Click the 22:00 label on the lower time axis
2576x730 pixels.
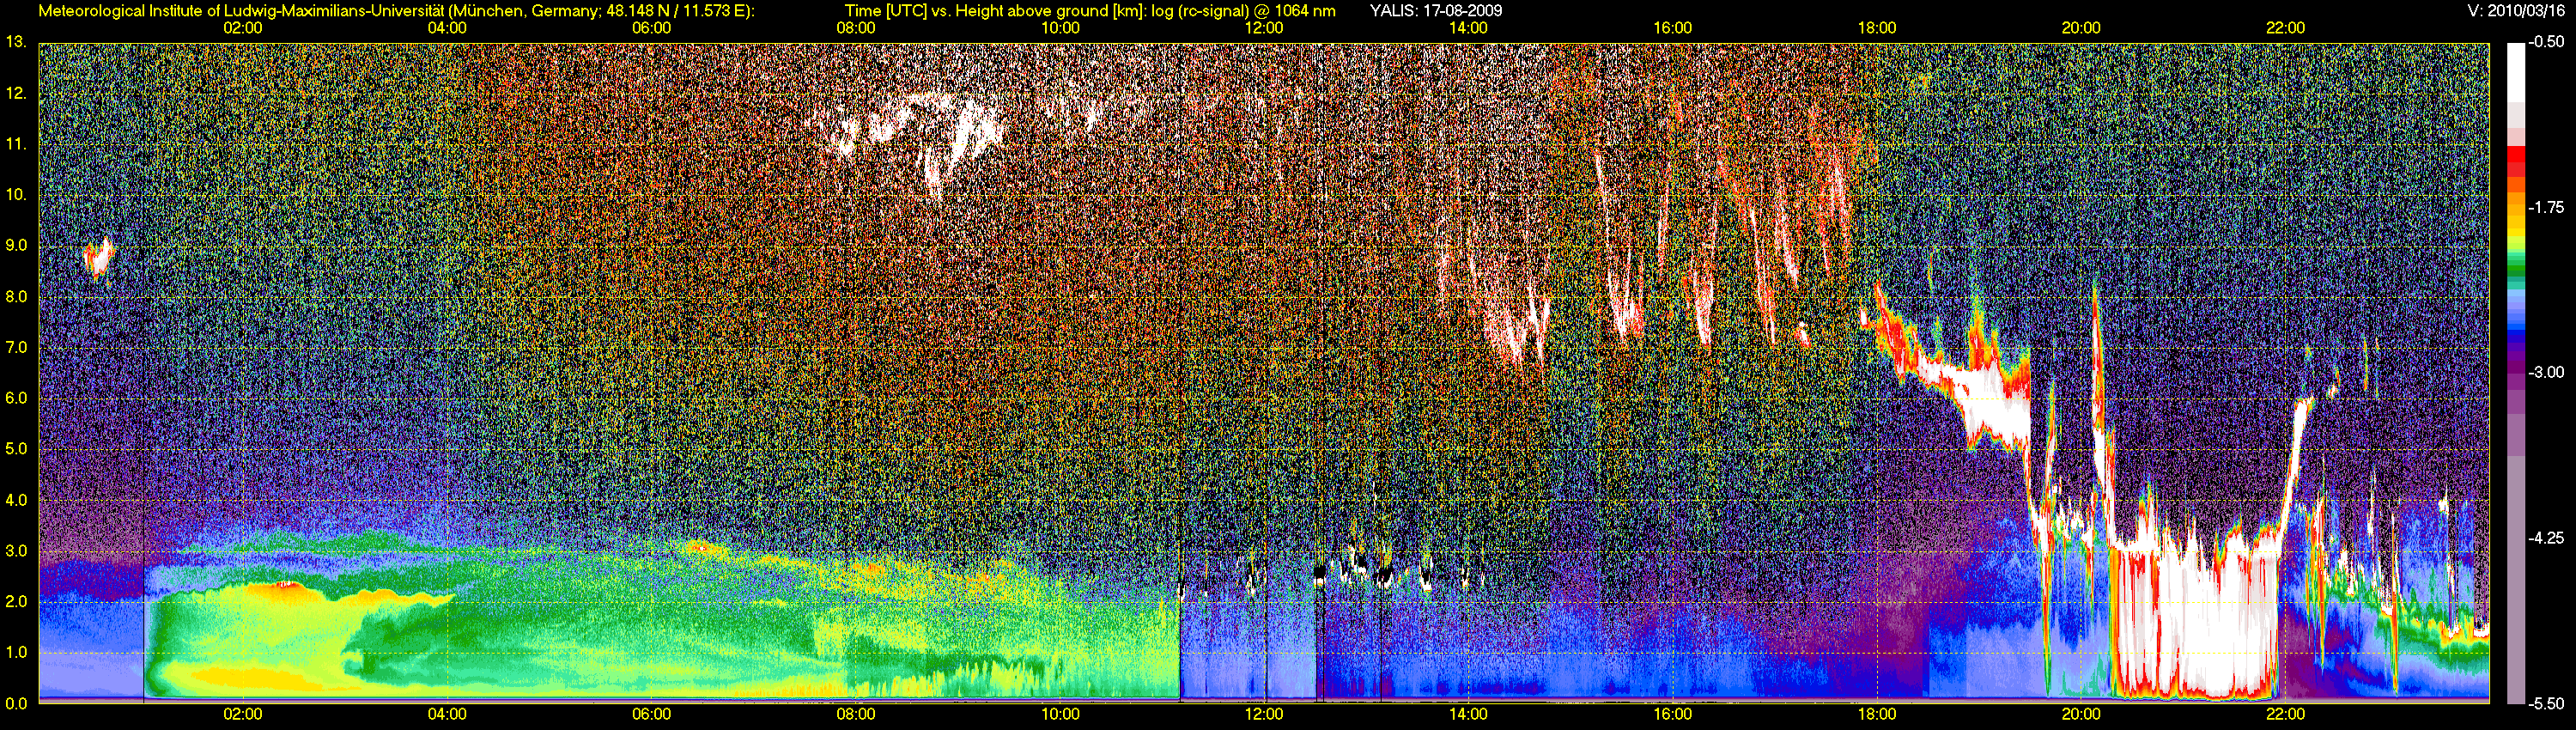click(x=2286, y=714)
